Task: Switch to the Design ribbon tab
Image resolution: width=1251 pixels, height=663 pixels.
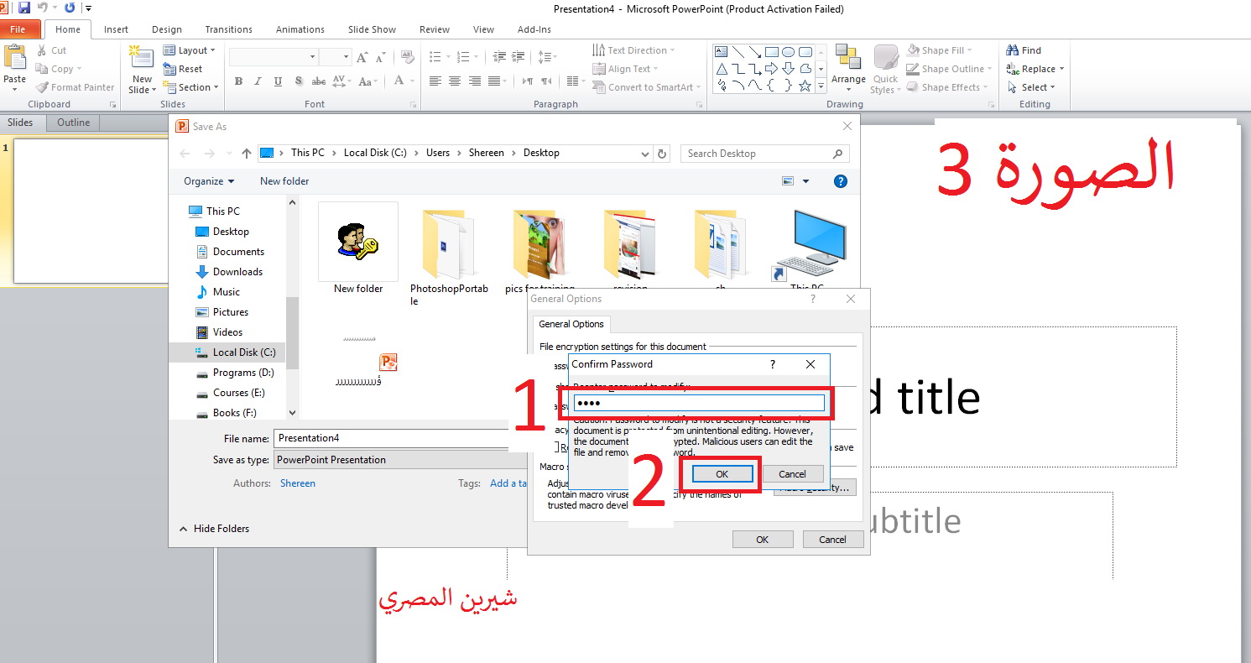Action: click(167, 29)
